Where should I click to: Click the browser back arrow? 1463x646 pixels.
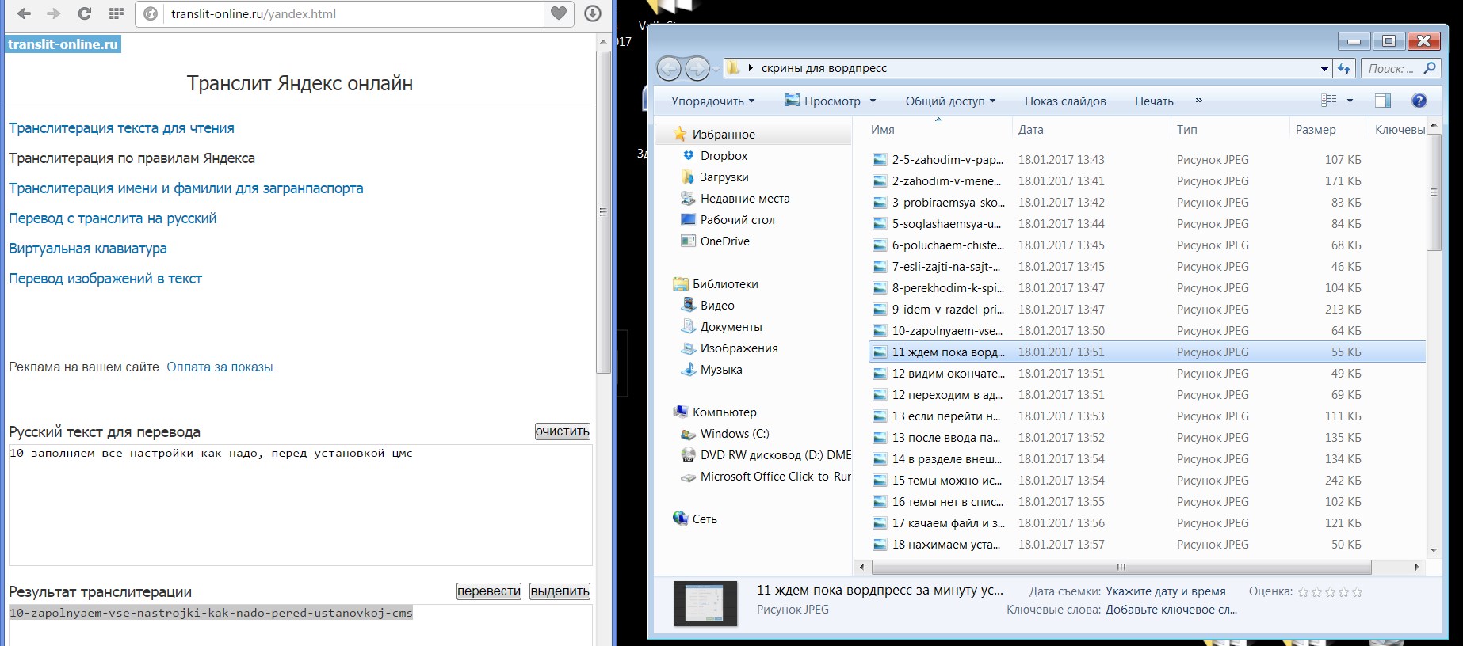(x=24, y=13)
